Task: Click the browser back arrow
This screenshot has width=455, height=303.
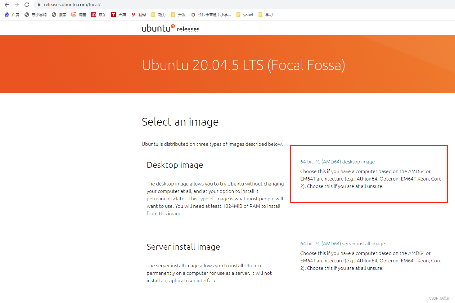Action: pos(7,5)
